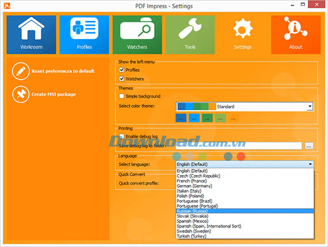This screenshot has height=247, width=328.
Task: Close the PDF Impress Settings window
Action: point(316,4)
